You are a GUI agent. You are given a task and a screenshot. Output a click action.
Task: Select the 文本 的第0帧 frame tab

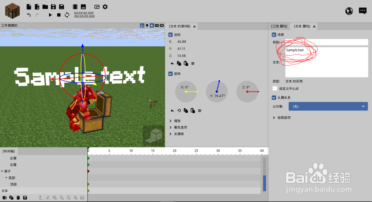(x=180, y=26)
